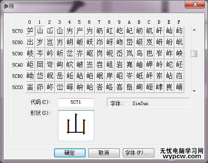Focus the 代码 code field showing 5C71

tap(76, 102)
